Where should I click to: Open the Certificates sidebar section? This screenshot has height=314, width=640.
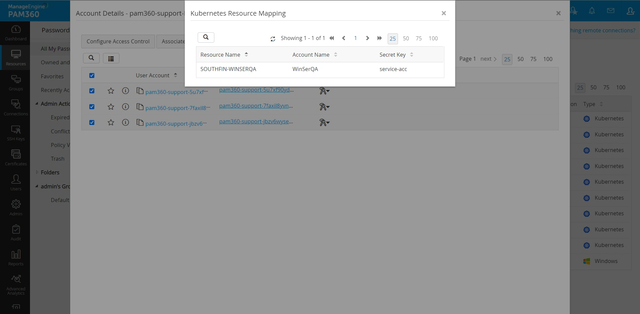pos(16,157)
